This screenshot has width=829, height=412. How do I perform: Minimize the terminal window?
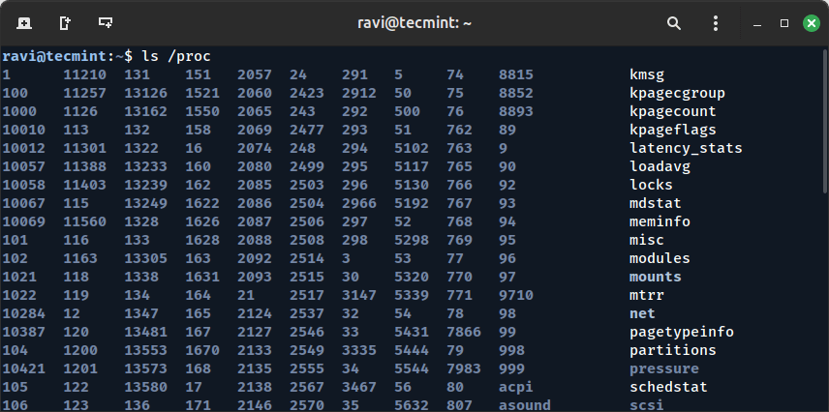point(757,24)
